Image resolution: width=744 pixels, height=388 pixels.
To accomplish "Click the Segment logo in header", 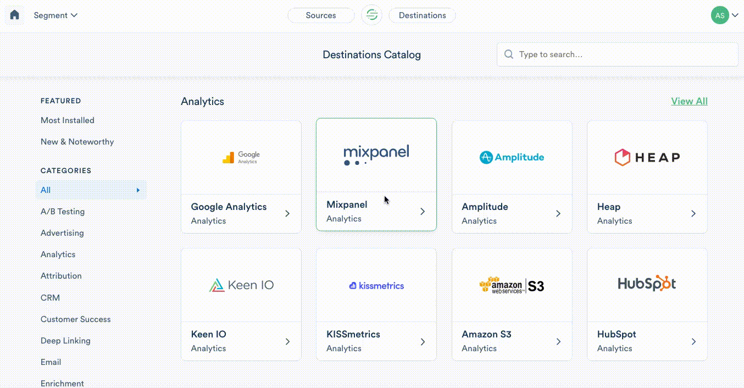I will (x=372, y=15).
